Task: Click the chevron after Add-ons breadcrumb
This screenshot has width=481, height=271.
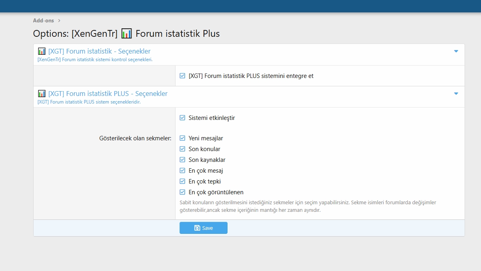Action: pos(59,20)
